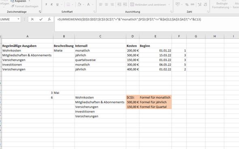Select cell '300,00 €'
The image size is (239, 149).
tap(132, 65)
